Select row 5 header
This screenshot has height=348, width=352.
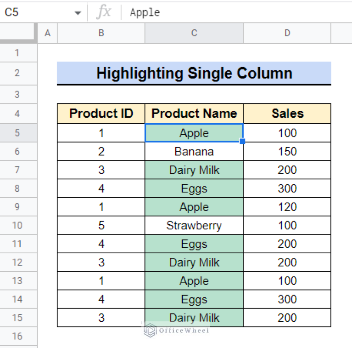pos(17,133)
